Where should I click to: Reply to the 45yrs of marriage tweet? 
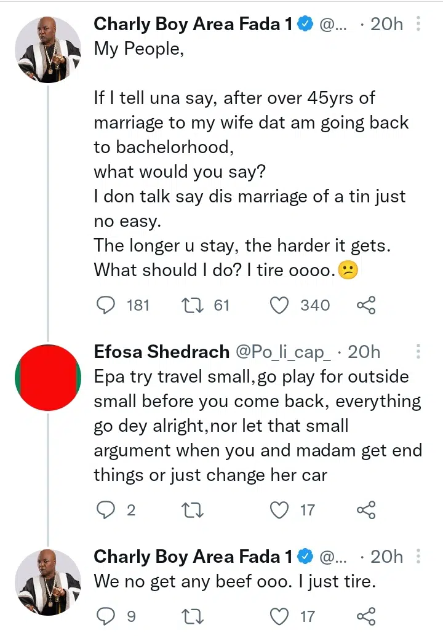(106, 305)
